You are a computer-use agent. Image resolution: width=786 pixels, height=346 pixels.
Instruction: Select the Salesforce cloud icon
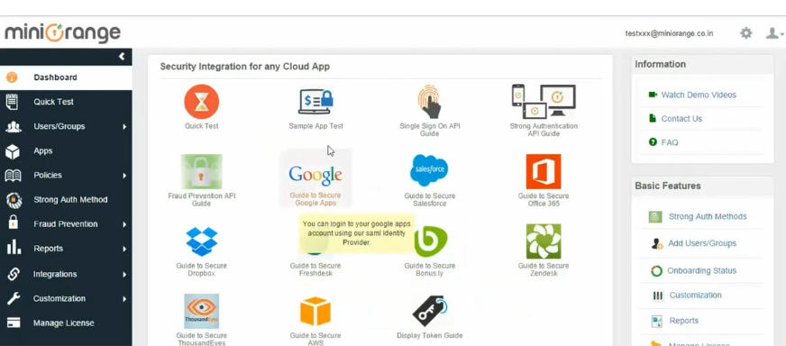tap(429, 170)
